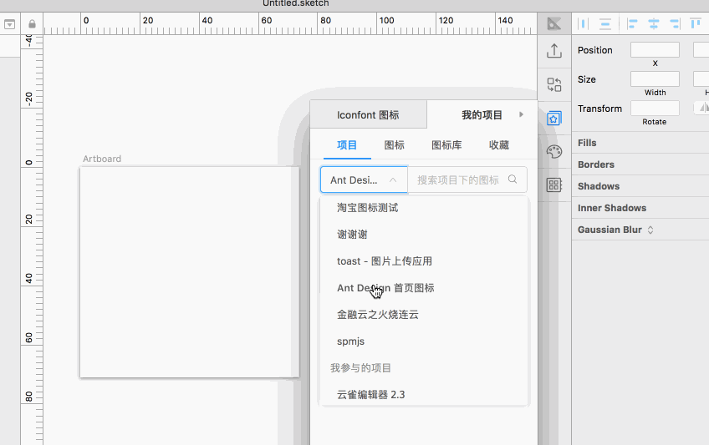The width and height of the screenshot is (709, 445).
Task: Click the Kitchen plugin logo icon
Action: 553,23
